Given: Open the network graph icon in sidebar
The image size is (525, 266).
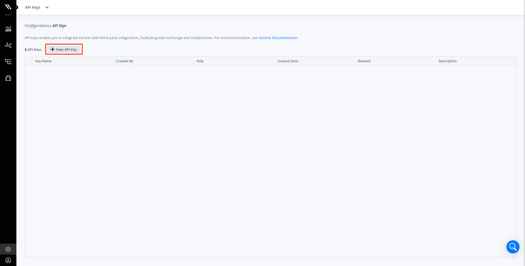Looking at the screenshot, I should click(8, 45).
